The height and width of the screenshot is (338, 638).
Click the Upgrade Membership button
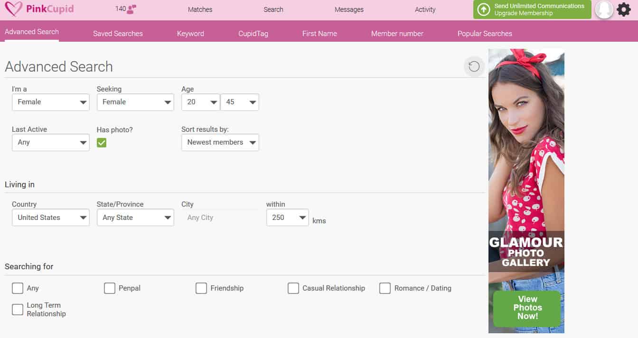point(532,9)
